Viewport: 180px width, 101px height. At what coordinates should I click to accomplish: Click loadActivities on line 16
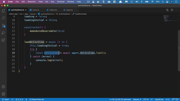pos(34,42)
